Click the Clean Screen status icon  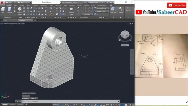130,105
